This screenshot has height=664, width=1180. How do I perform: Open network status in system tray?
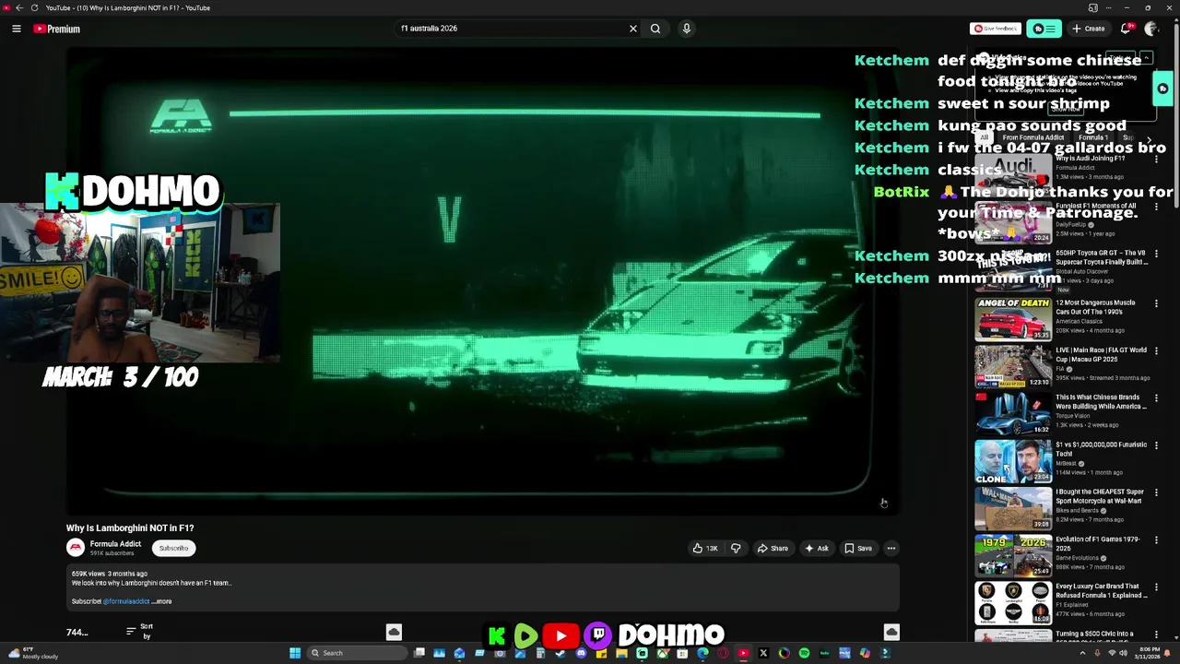tap(1111, 653)
